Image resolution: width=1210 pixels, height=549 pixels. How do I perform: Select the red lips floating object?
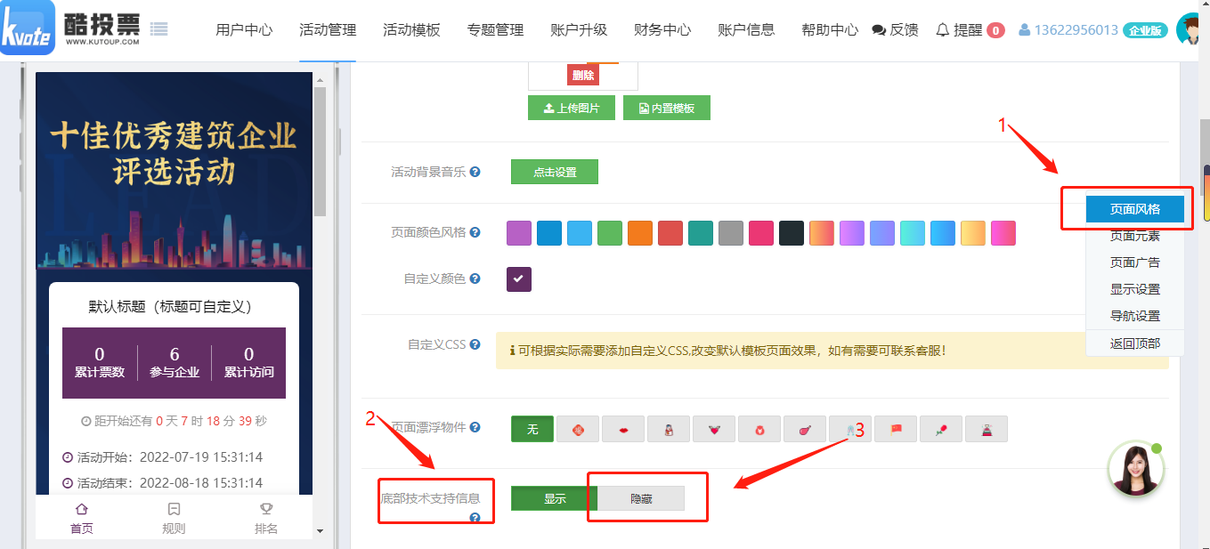[x=623, y=429]
